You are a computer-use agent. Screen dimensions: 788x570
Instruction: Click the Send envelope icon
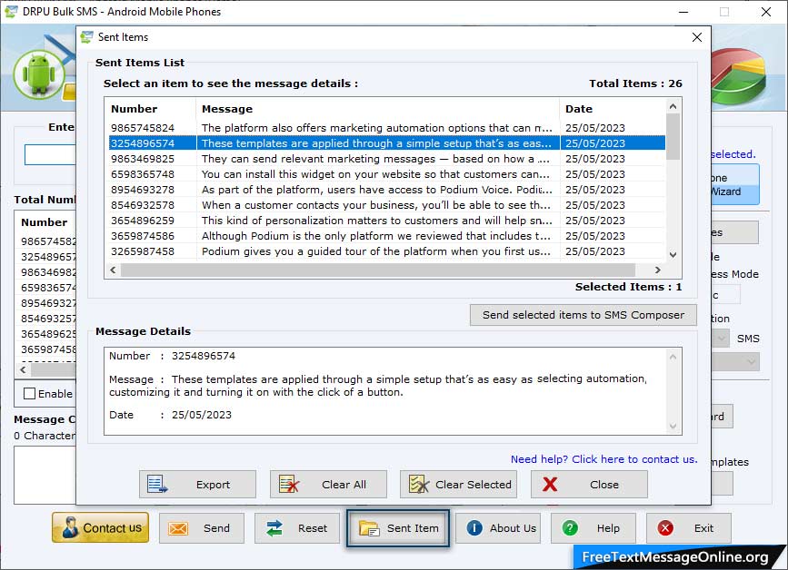(178, 528)
